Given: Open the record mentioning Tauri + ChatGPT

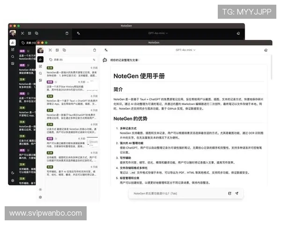Looking at the screenshot, I should [72, 100].
